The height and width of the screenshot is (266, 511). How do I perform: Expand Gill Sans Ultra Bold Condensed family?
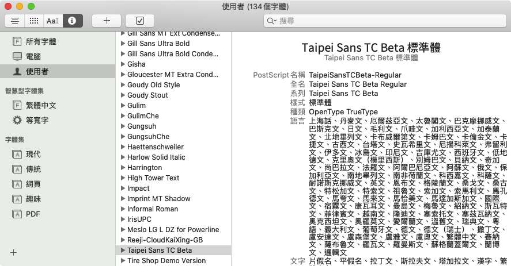pyautogui.click(x=123, y=53)
